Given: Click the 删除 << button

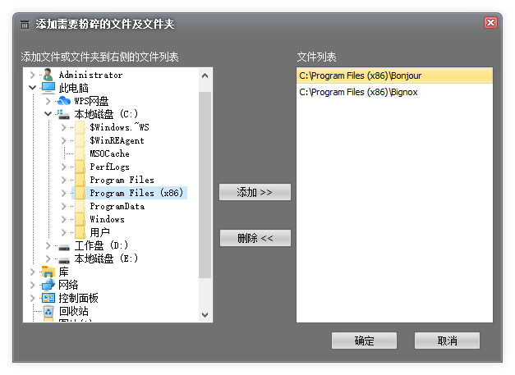Looking at the screenshot, I should tap(255, 238).
